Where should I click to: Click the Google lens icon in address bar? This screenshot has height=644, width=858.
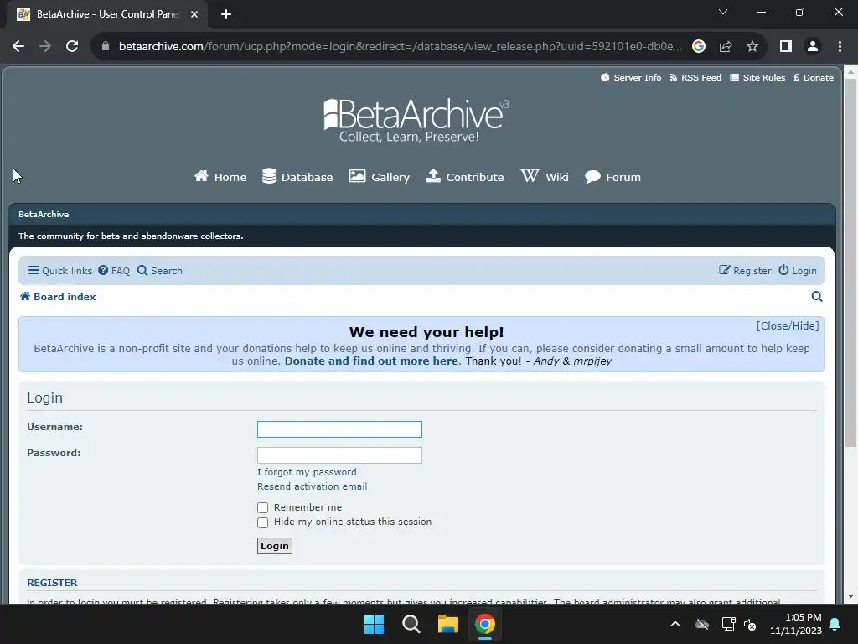698,47
